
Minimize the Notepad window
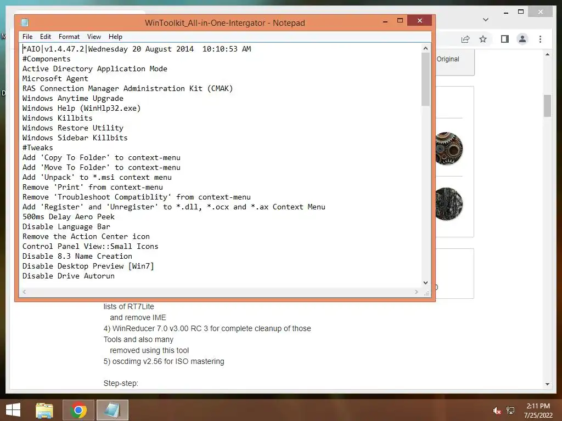tap(385, 21)
